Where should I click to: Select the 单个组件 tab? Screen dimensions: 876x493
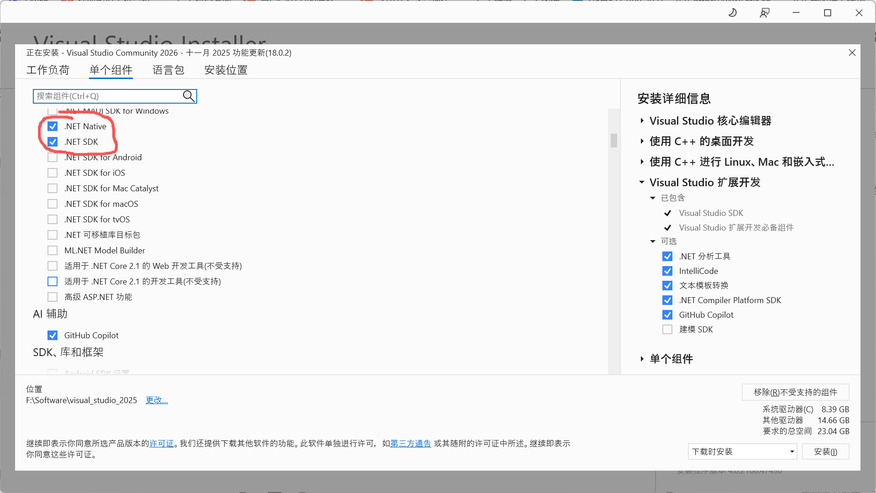[x=111, y=70]
